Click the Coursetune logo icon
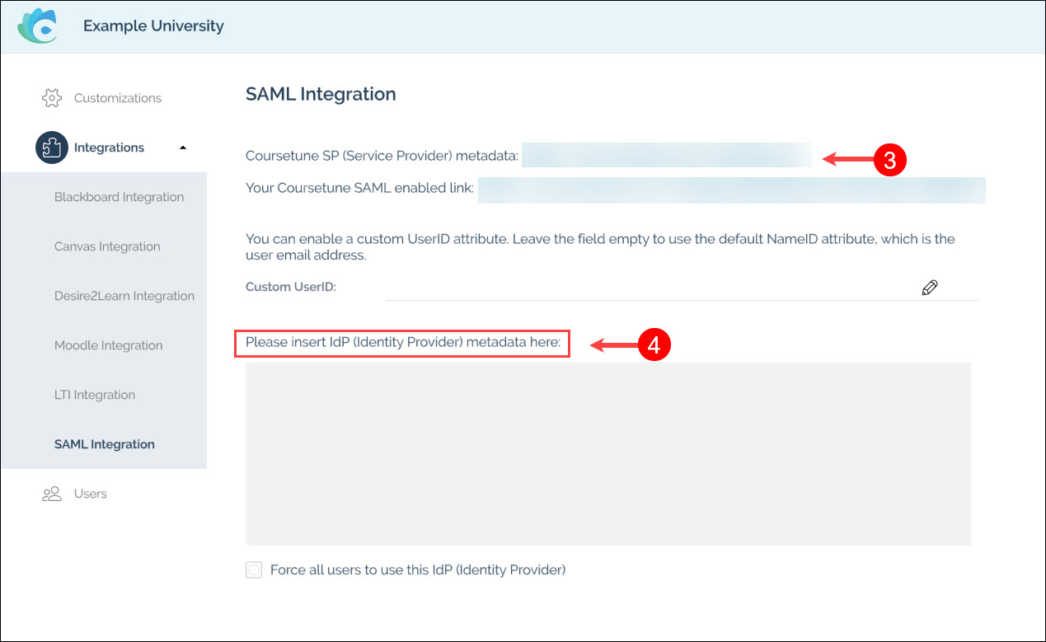 point(38,26)
